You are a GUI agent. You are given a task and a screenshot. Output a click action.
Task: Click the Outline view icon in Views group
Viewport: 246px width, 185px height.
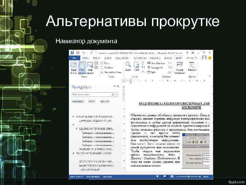point(96,63)
